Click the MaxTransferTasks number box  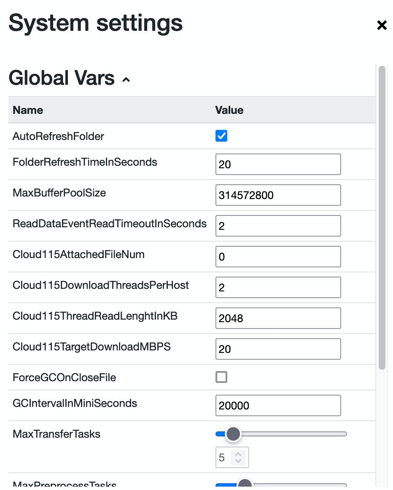tap(223, 458)
